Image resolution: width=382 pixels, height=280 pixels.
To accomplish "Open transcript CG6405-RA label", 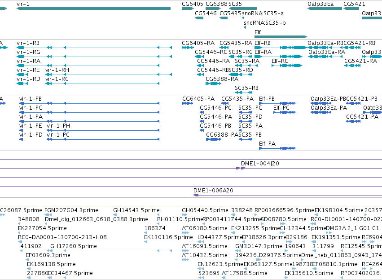I will tap(198, 43).
